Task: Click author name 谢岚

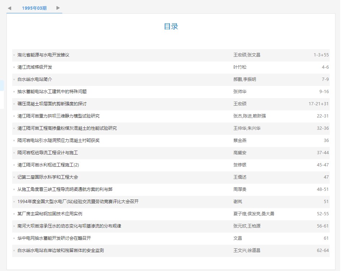Action: tap(238, 202)
